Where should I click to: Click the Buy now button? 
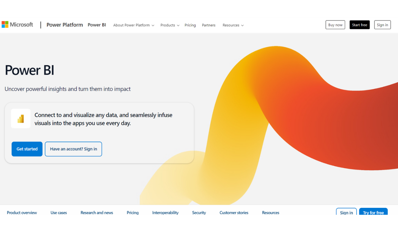pyautogui.click(x=335, y=25)
